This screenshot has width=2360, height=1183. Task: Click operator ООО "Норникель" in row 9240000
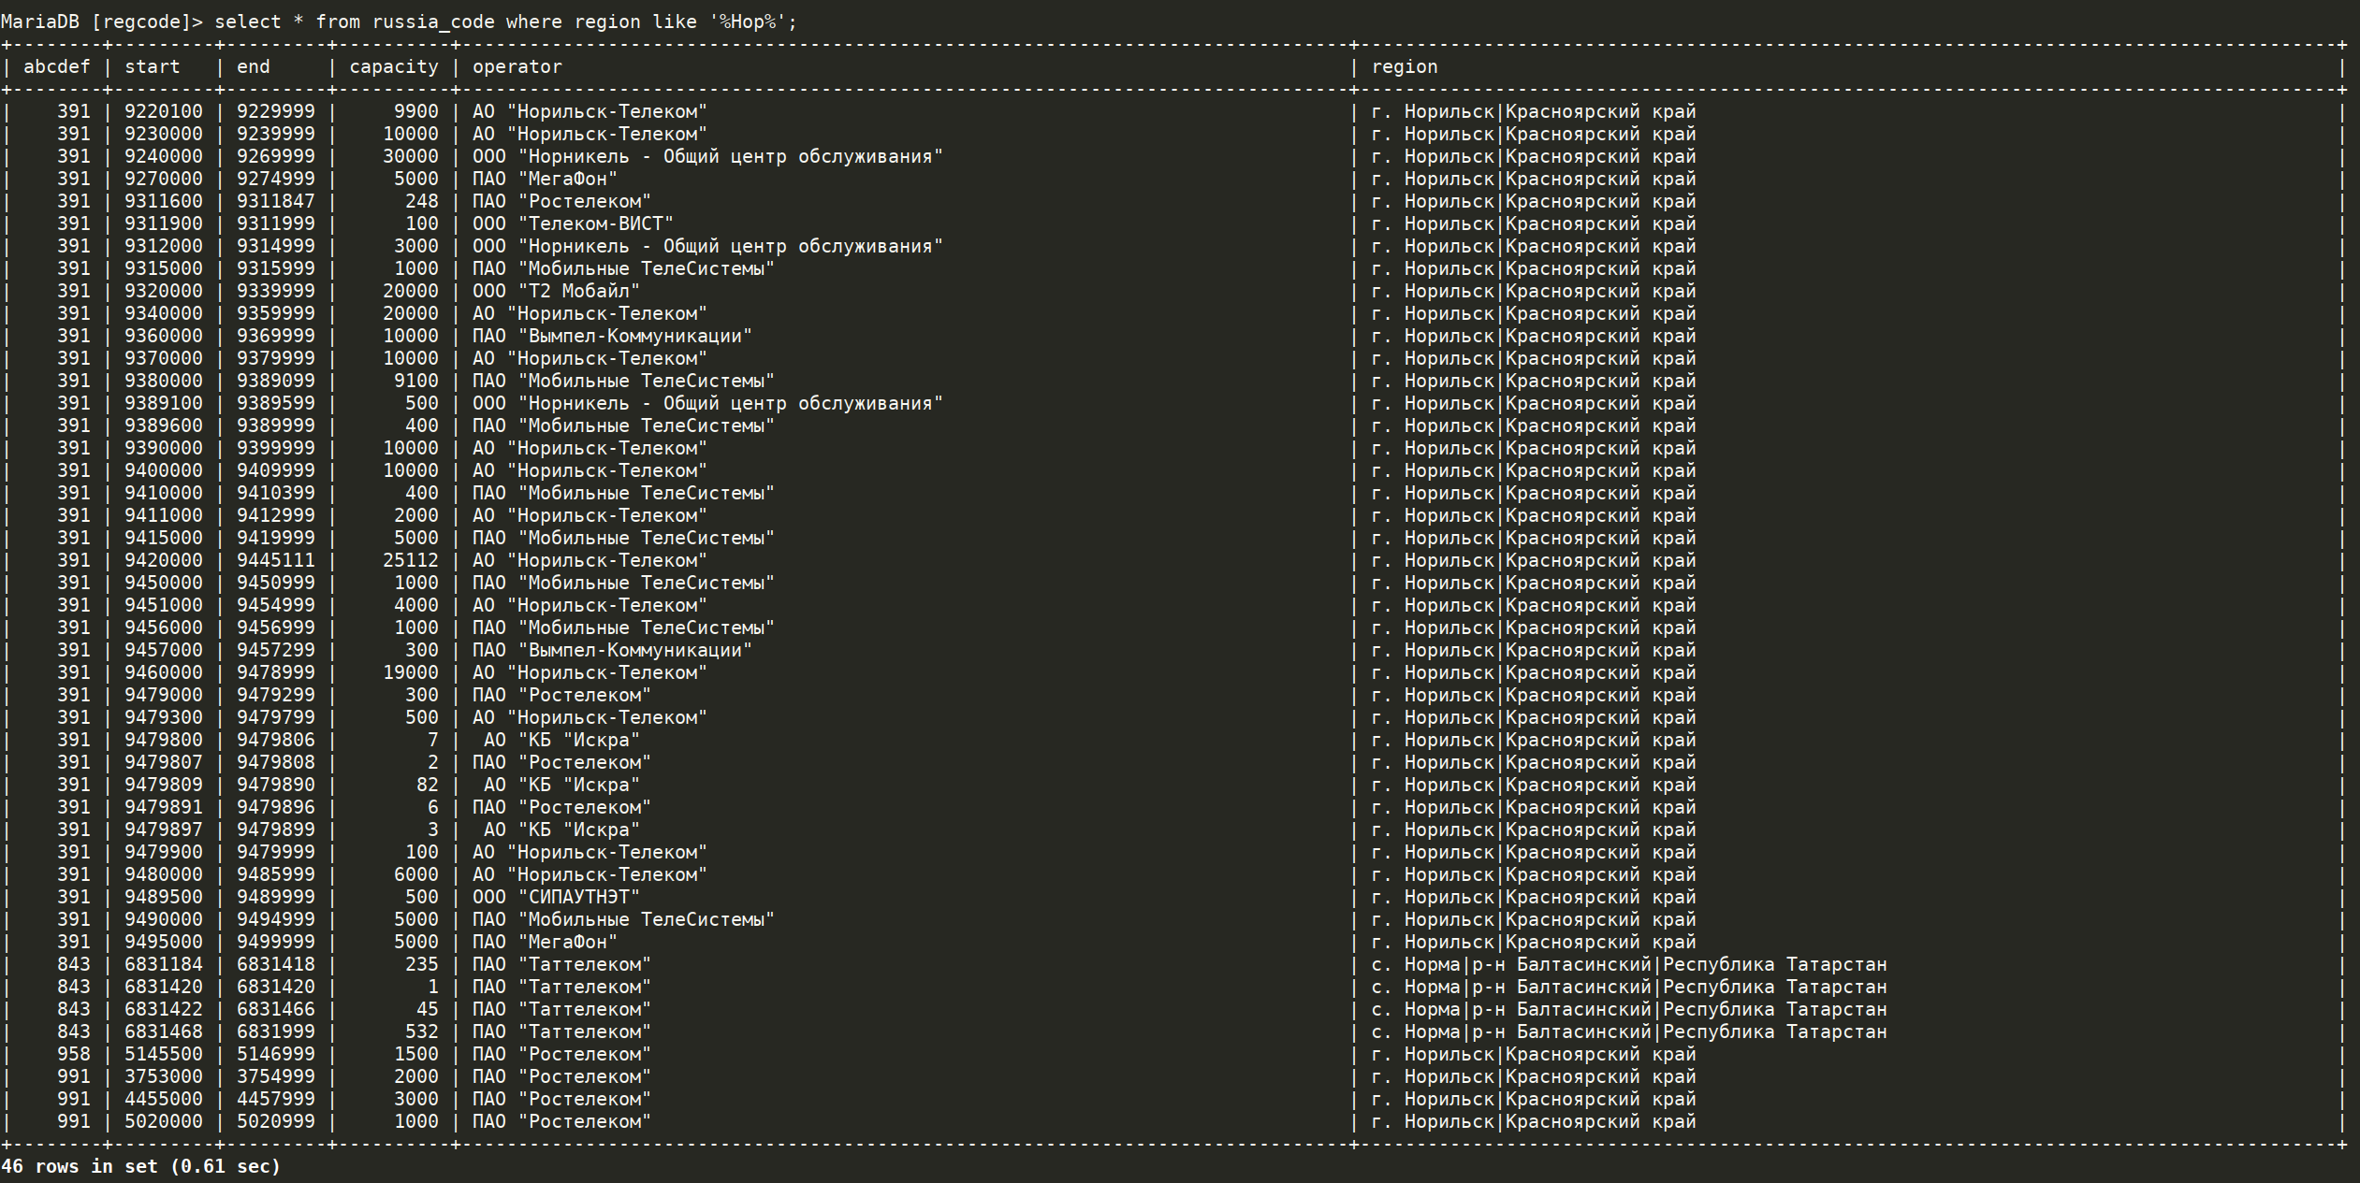[708, 156]
